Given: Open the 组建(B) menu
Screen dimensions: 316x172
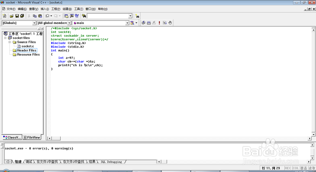Looking at the screenshot, I should pos(67,9).
